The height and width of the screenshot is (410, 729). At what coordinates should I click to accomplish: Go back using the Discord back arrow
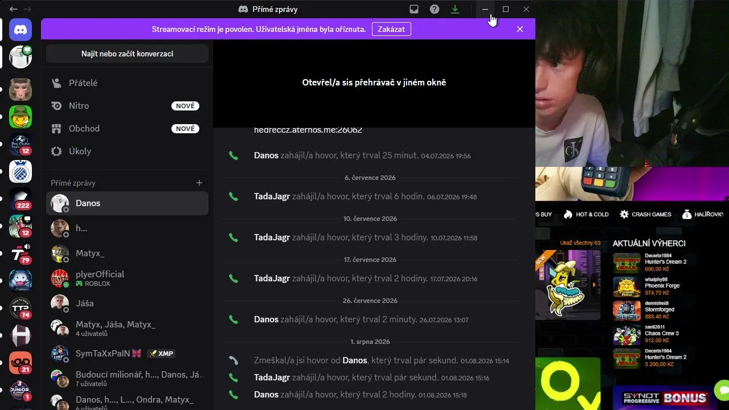[14, 9]
